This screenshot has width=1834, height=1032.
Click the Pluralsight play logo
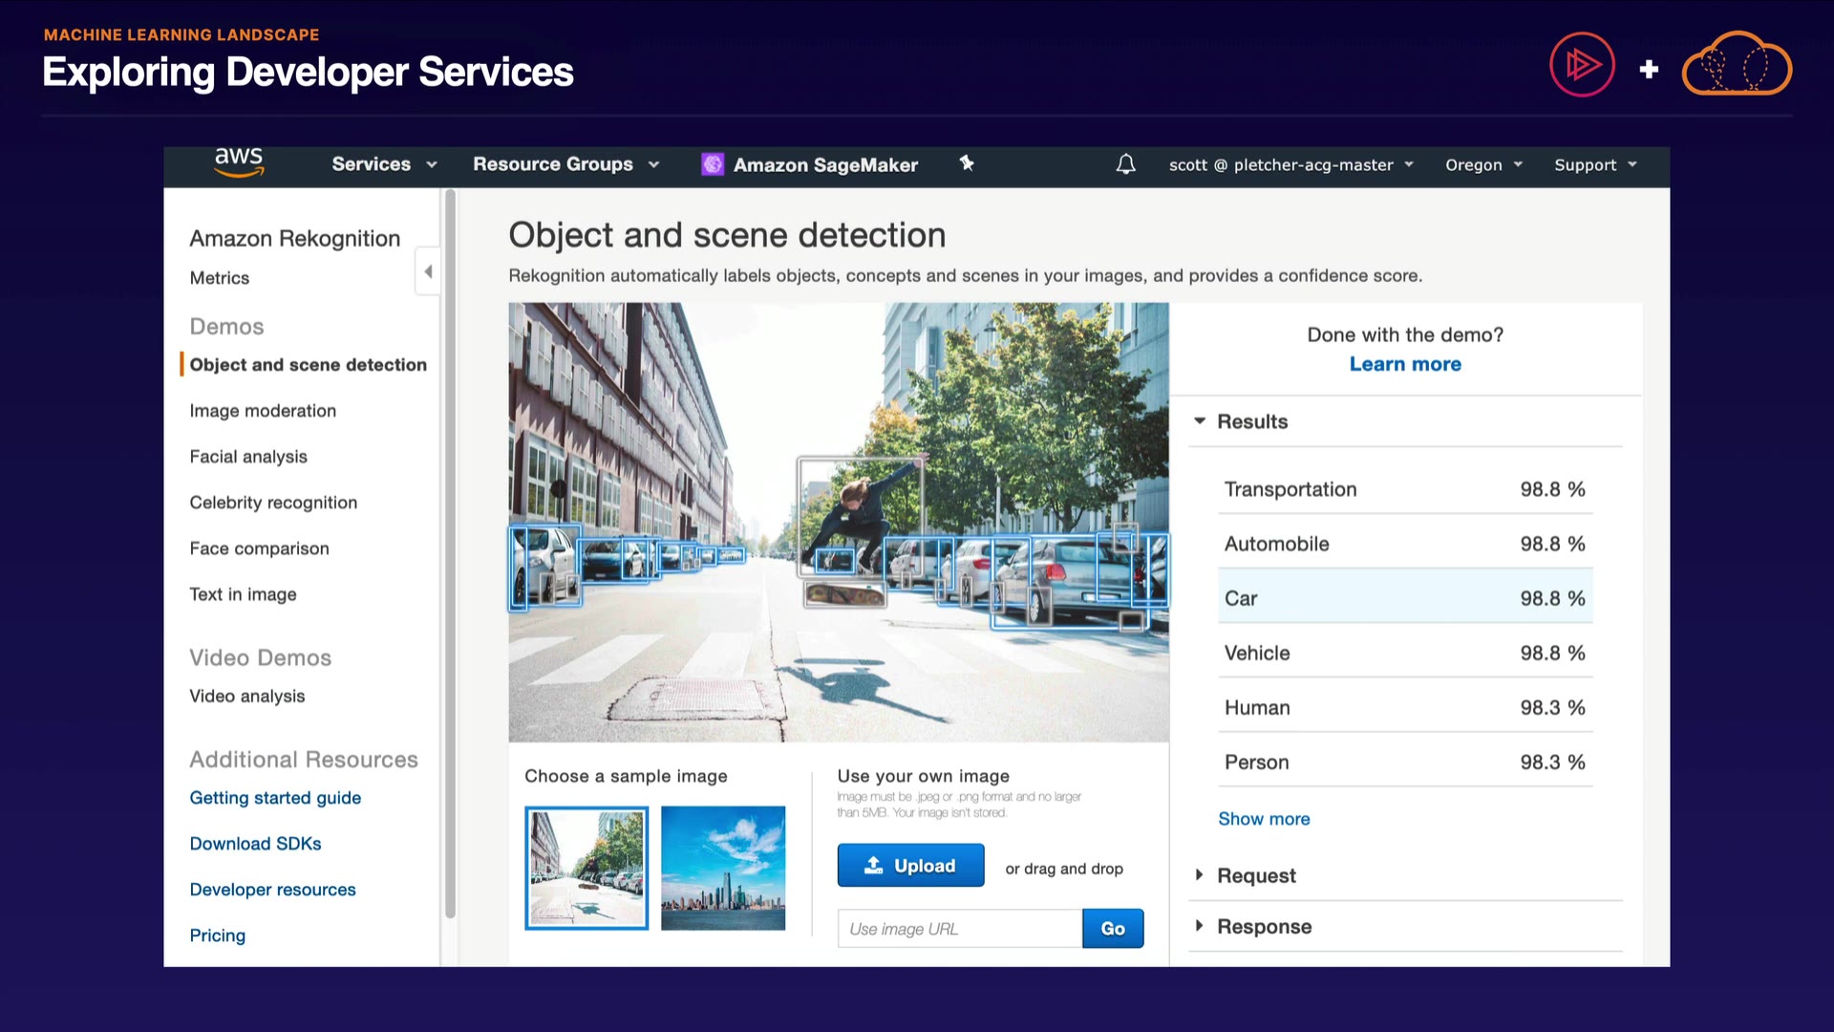coord(1582,65)
